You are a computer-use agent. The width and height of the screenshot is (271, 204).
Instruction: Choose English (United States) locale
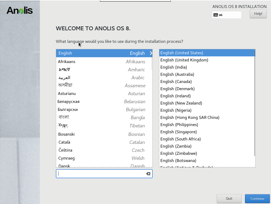pyautogui.click(x=207, y=53)
